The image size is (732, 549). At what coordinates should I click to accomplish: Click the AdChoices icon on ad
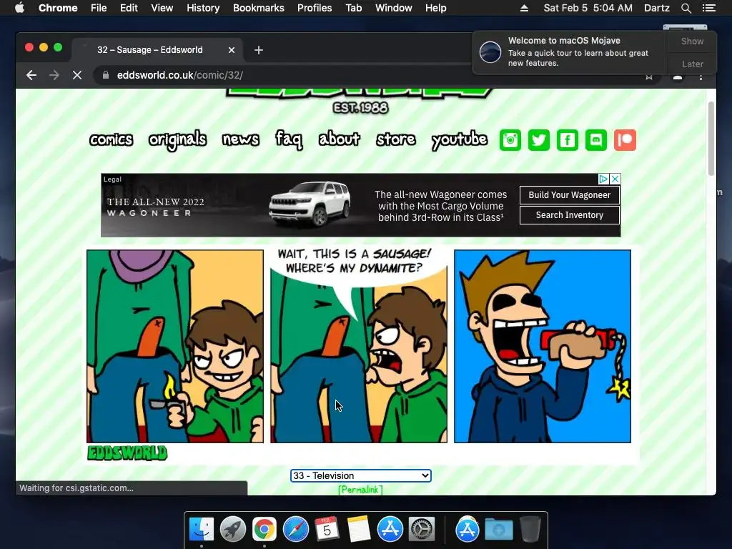pos(603,179)
